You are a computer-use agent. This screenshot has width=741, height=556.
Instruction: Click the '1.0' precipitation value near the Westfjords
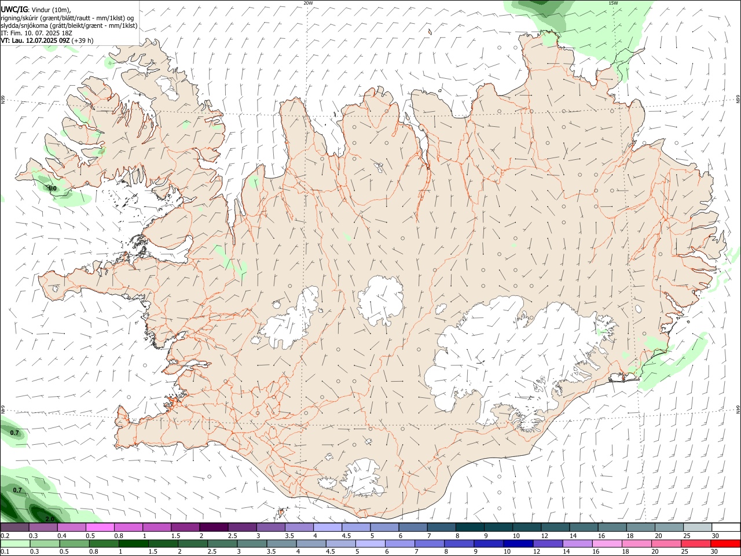tap(52, 188)
